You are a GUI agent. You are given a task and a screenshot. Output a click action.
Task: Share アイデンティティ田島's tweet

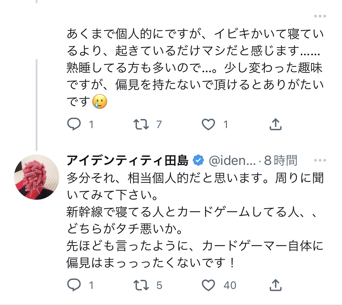pyautogui.click(x=275, y=285)
